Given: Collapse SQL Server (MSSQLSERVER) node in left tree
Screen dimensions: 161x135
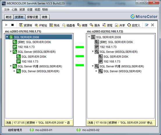Looking at the screenshot, I should (x=11, y=51).
